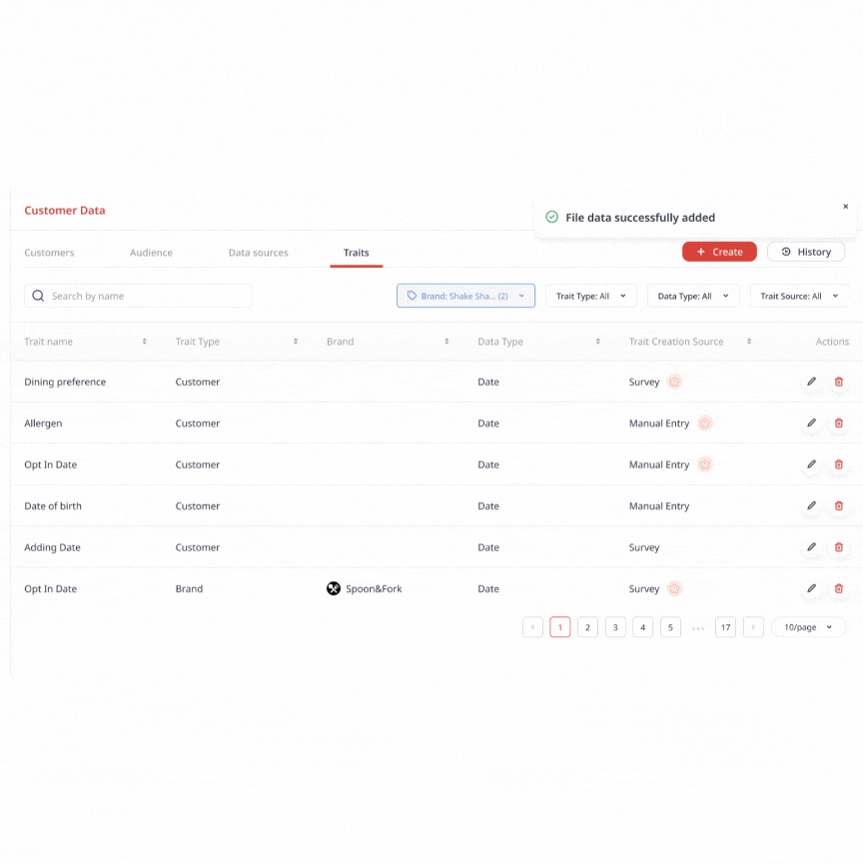Click the badge icon beside Dining preference Survey
The image size is (863, 863).
click(674, 382)
